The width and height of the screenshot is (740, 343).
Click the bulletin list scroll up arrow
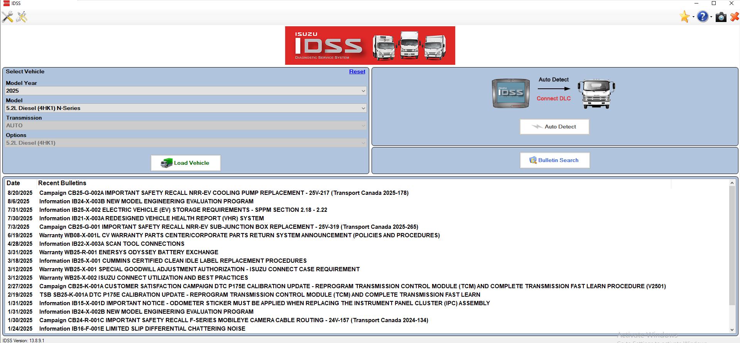(732, 183)
